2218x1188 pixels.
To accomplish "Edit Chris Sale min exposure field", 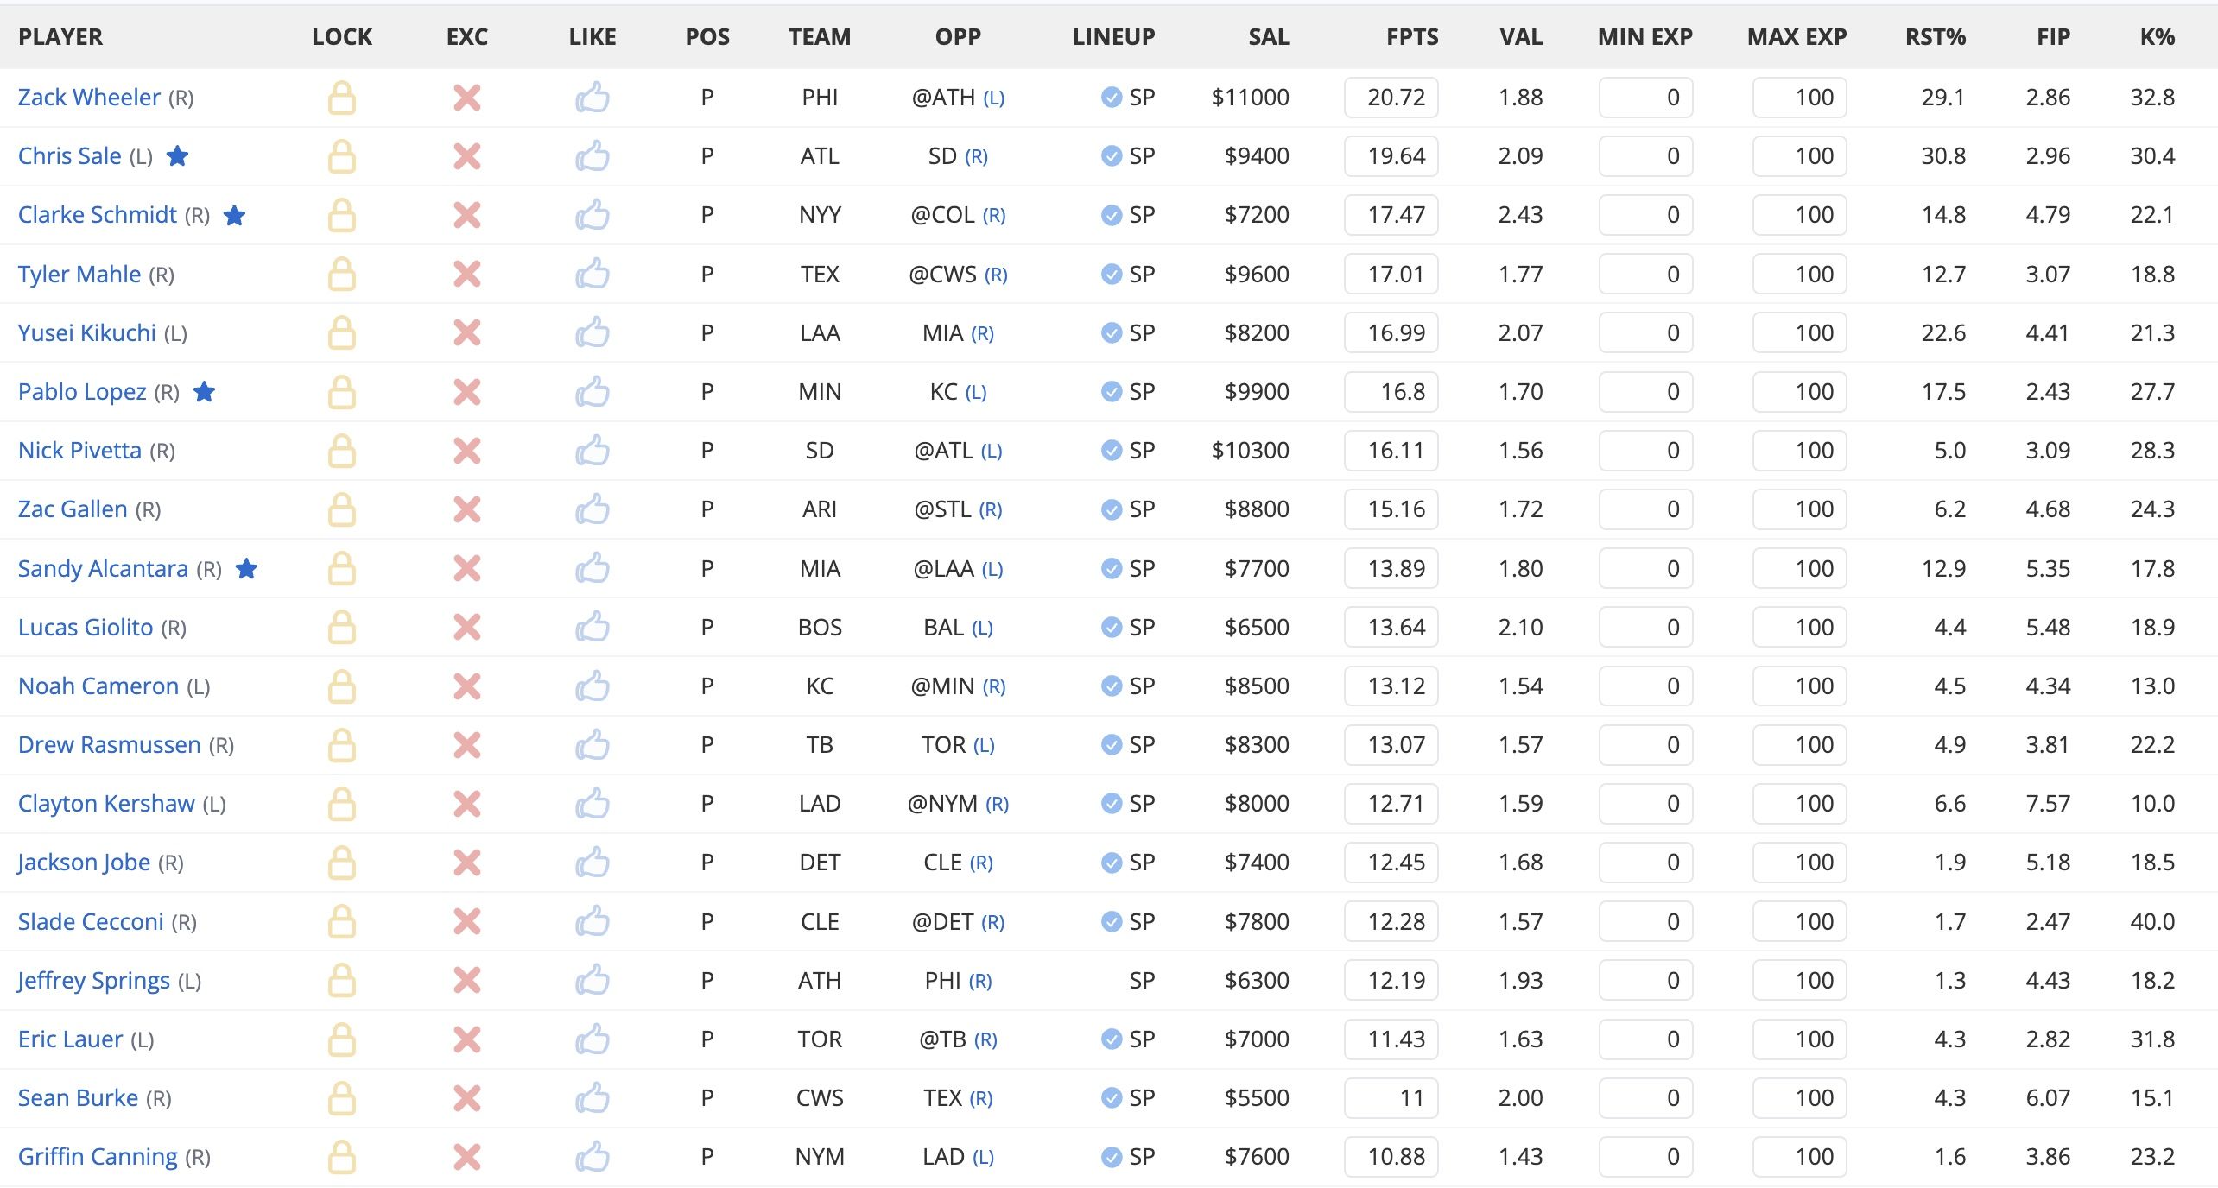I will point(1645,156).
